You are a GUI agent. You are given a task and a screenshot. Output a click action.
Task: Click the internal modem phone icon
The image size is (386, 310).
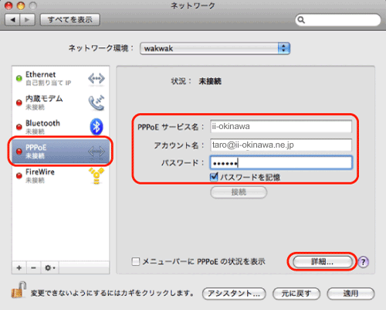pos(96,103)
